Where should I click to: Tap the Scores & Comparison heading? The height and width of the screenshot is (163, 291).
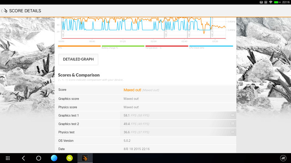point(79,75)
